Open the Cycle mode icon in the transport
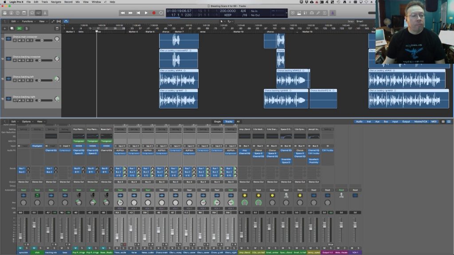The height and width of the screenshot is (255, 454). click(161, 13)
